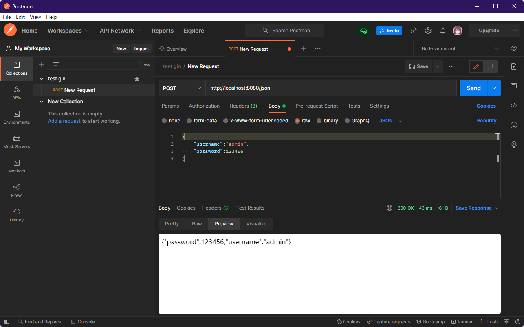Open the Environments sidebar panel
Viewport: 524px width, 327px height.
pos(17,117)
